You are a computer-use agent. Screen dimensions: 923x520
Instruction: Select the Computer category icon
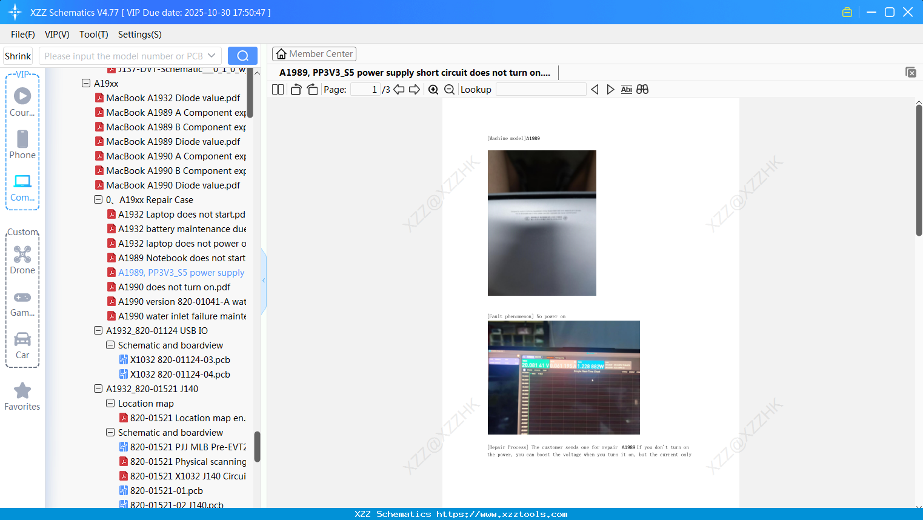(22, 187)
